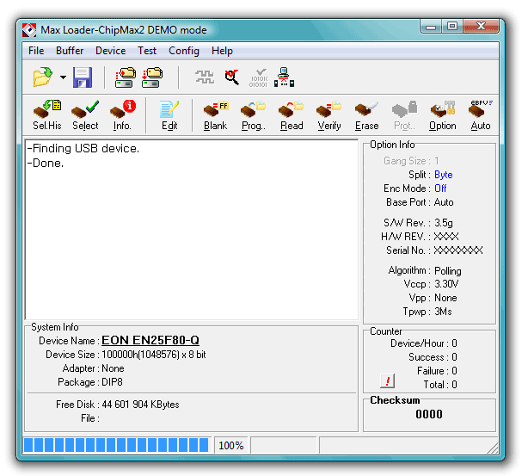Viewport: 528px width, 476px height.
Task: Click the Split Byte value
Action: pyautogui.click(x=443, y=175)
